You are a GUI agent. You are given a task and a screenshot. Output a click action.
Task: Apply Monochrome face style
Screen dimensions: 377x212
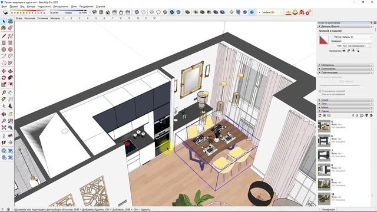point(178,12)
